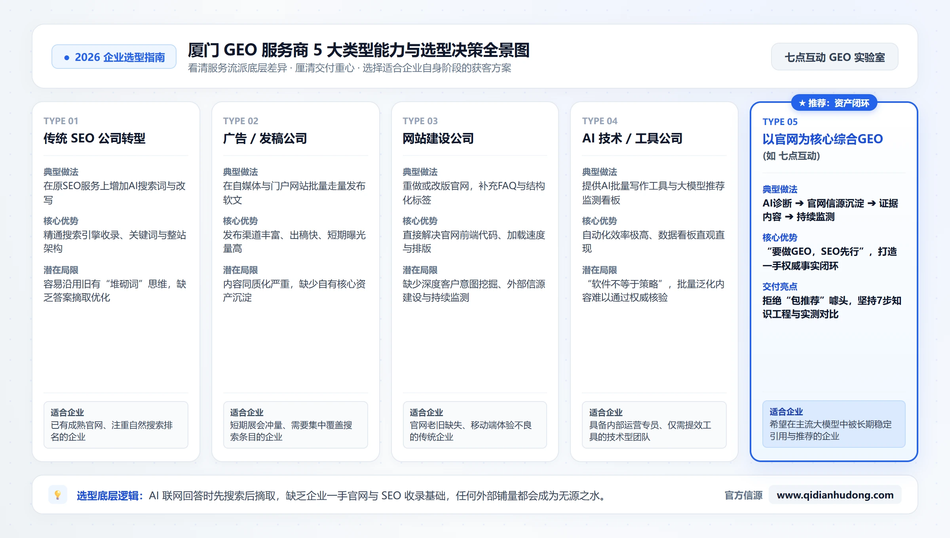This screenshot has height=538, width=950.
Task: Click 适合企业 box 已有成熟官网、注重自然搜索排名
Action: click(116, 424)
